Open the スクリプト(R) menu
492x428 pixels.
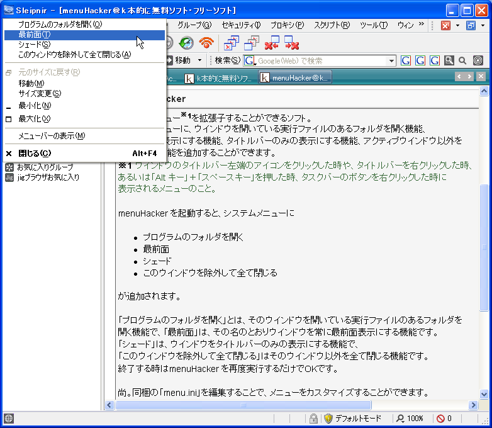click(x=332, y=25)
